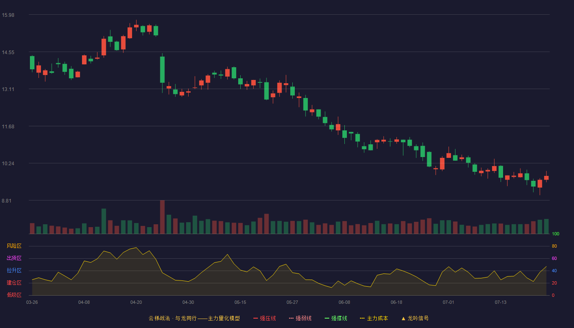Click the 04-20 date label

(x=136, y=302)
